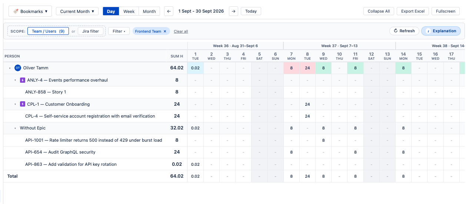Click the PERSON column header

point(12,56)
